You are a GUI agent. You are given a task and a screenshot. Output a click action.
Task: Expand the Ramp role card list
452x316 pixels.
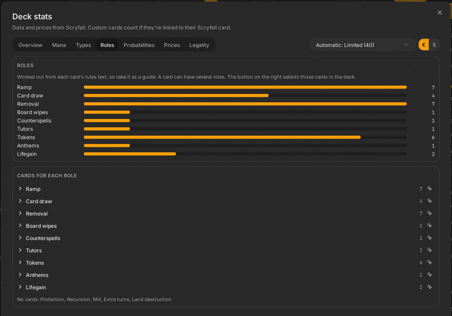pos(20,189)
